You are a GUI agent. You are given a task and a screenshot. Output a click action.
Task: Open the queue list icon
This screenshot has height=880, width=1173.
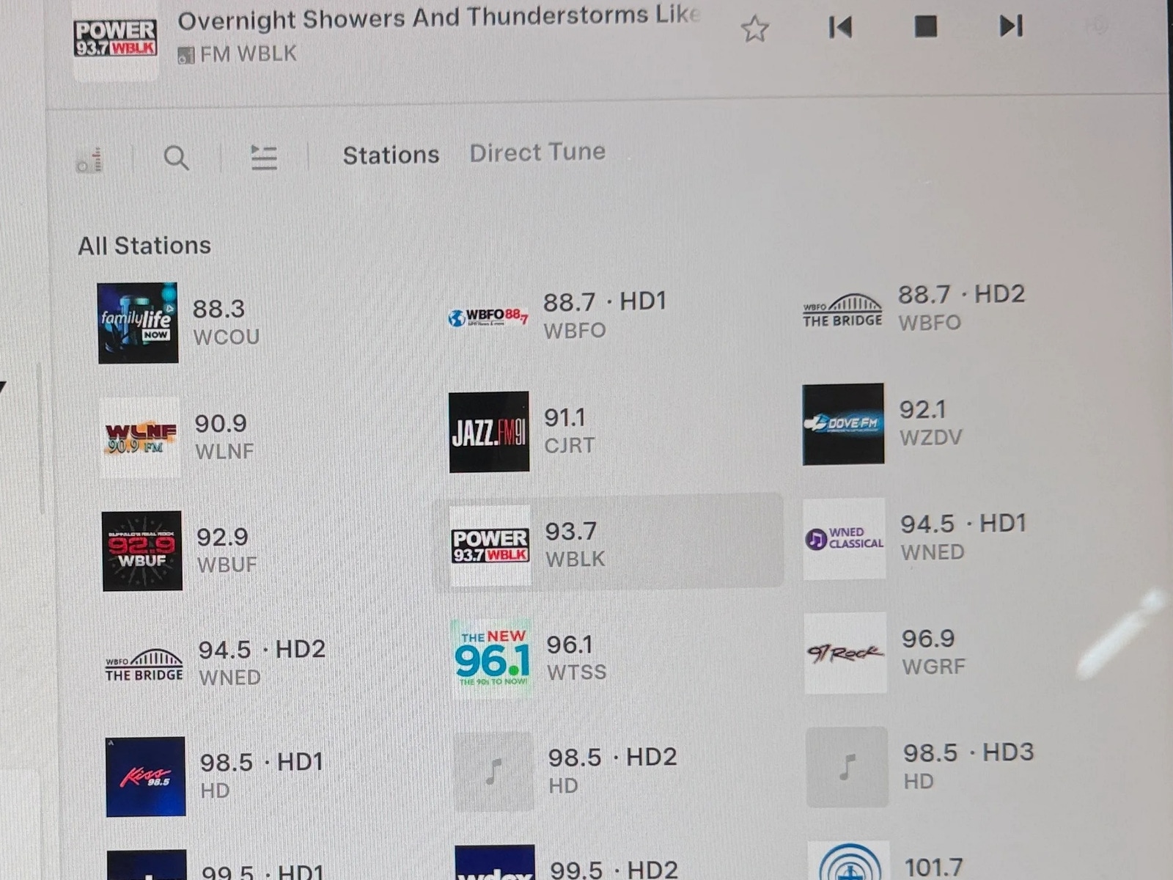coord(264,157)
